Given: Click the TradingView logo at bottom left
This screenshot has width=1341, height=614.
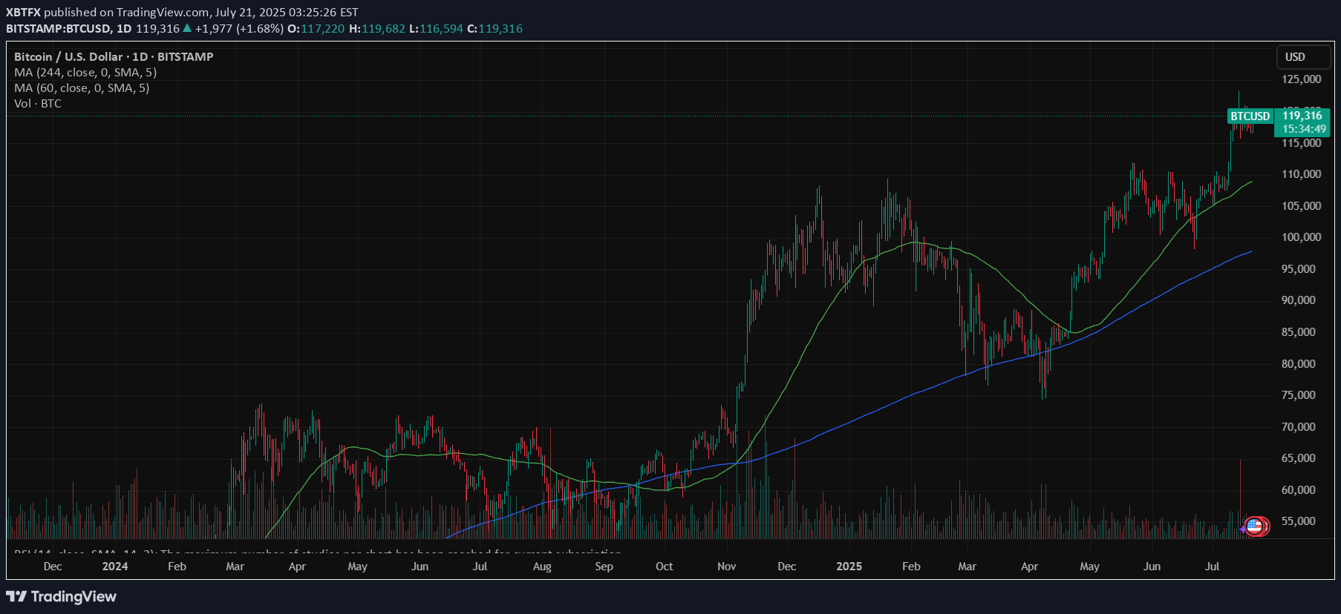Looking at the screenshot, I should [x=61, y=596].
